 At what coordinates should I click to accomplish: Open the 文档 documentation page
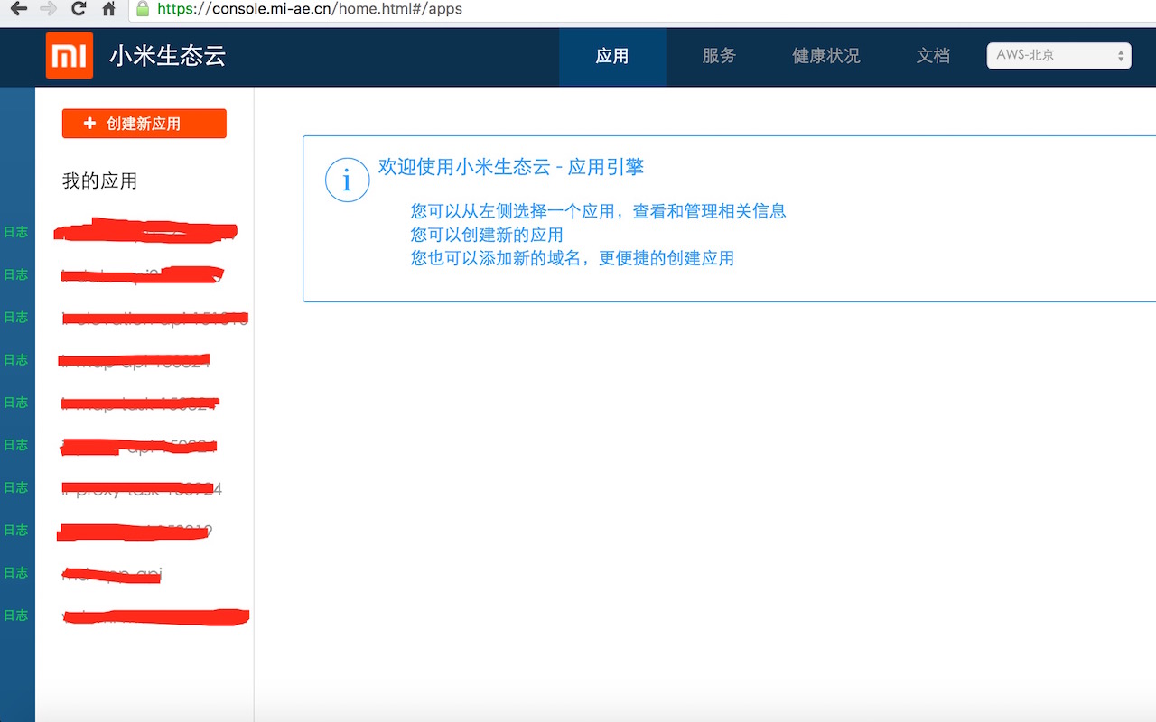point(933,55)
